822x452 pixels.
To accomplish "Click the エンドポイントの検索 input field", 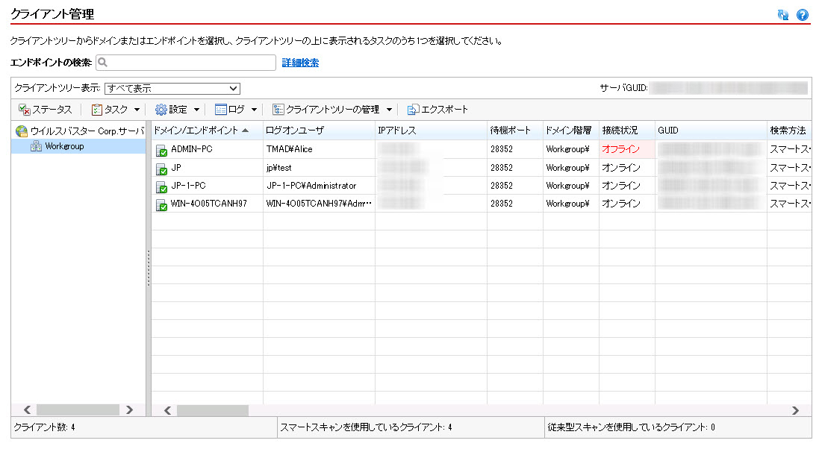I will tap(185, 63).
